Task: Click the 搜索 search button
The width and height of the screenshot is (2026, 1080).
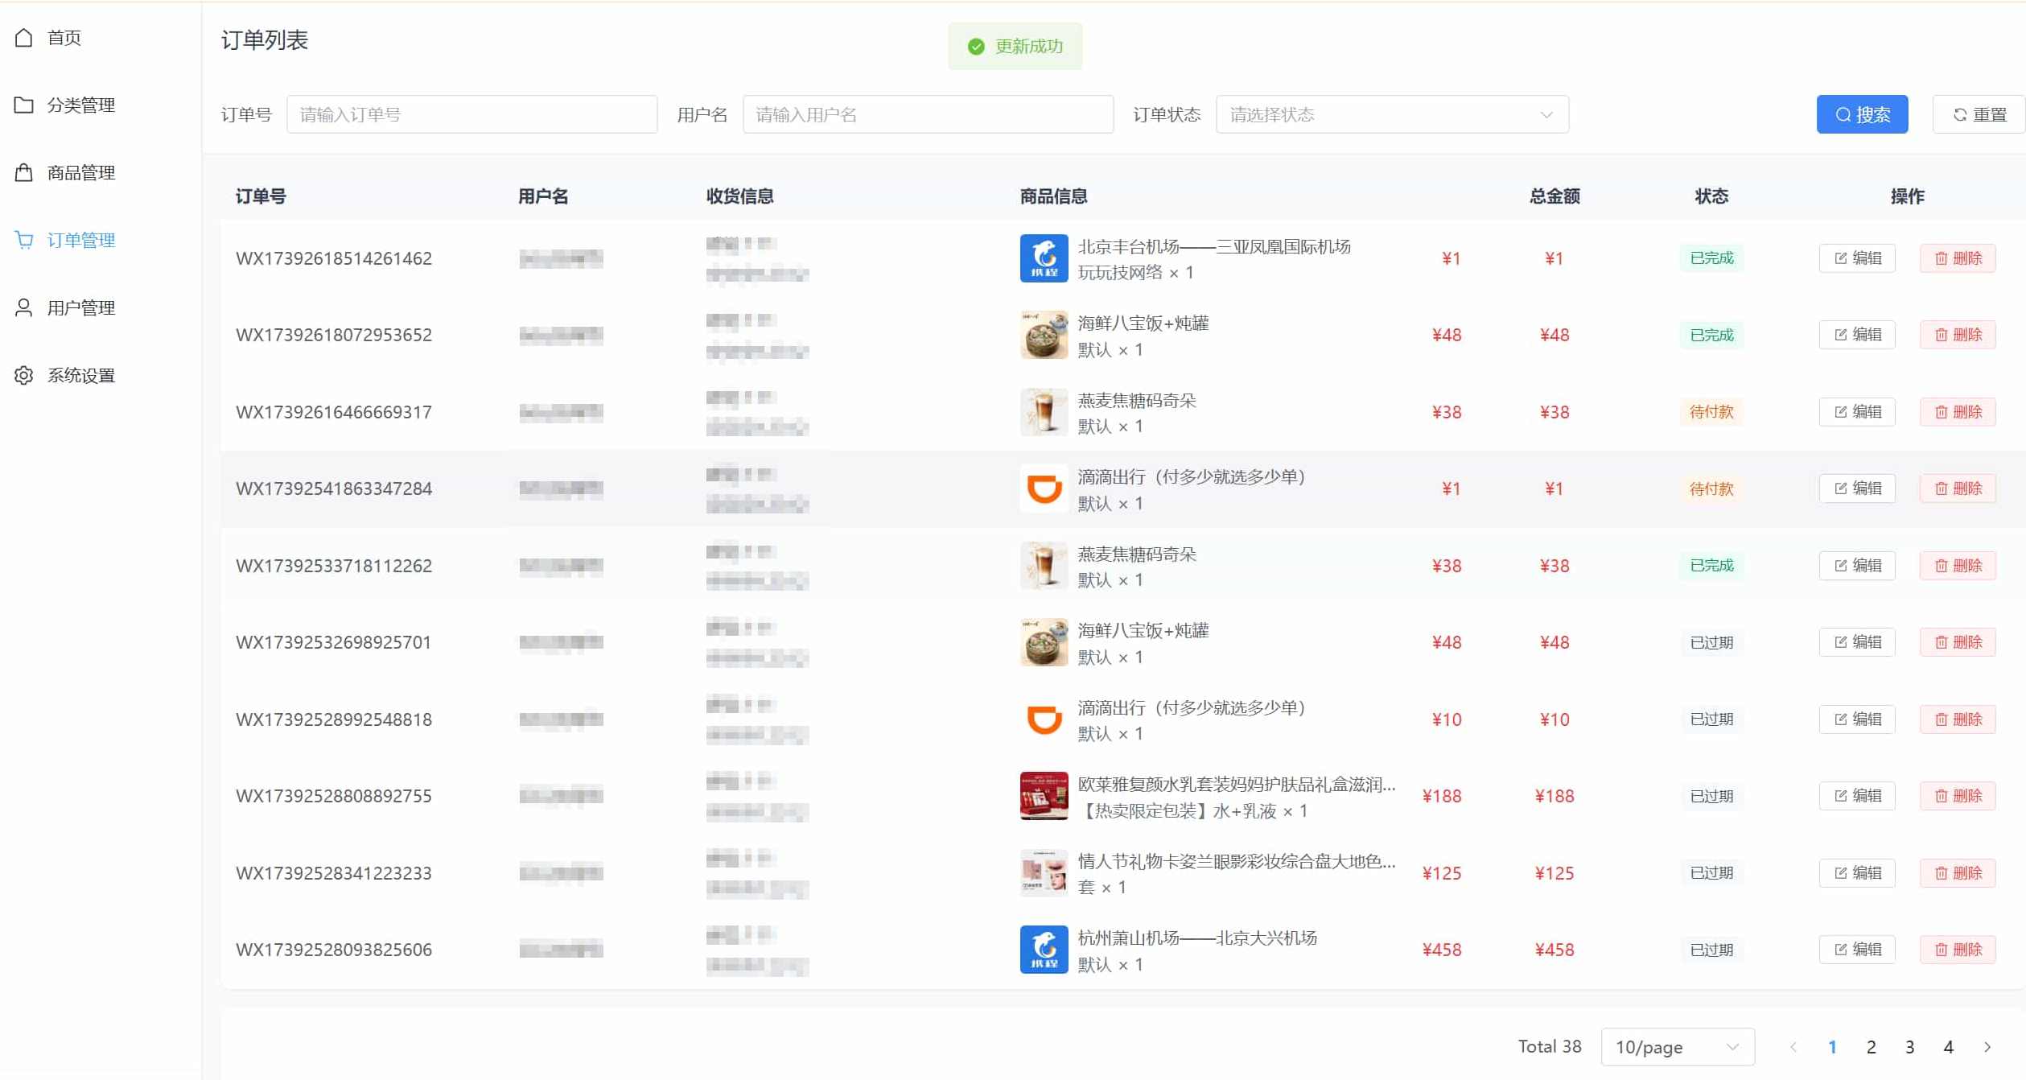Action: click(x=1862, y=113)
